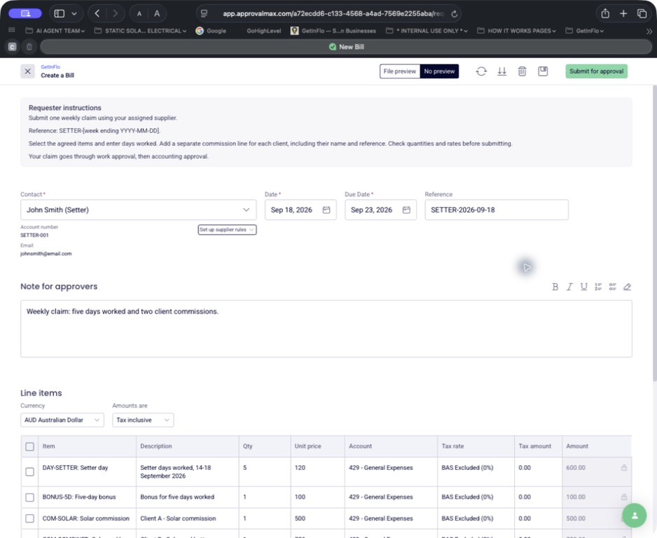Open STATIC SOLA... ELECTRICAL bookmarks folder
Screen dimensions: 657x538
click(140, 31)
